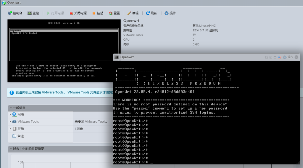Click the first console resize icon
Image resolution: width=303 pixels, height=168 pixels.
click(x=267, y=57)
